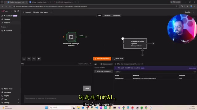Open Admin Panel in sidebar

8,89
